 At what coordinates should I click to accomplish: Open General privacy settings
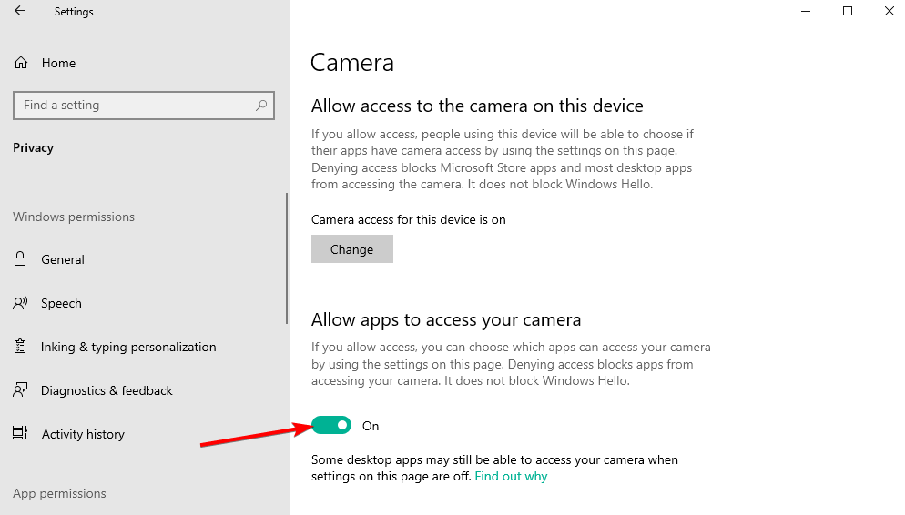[62, 259]
